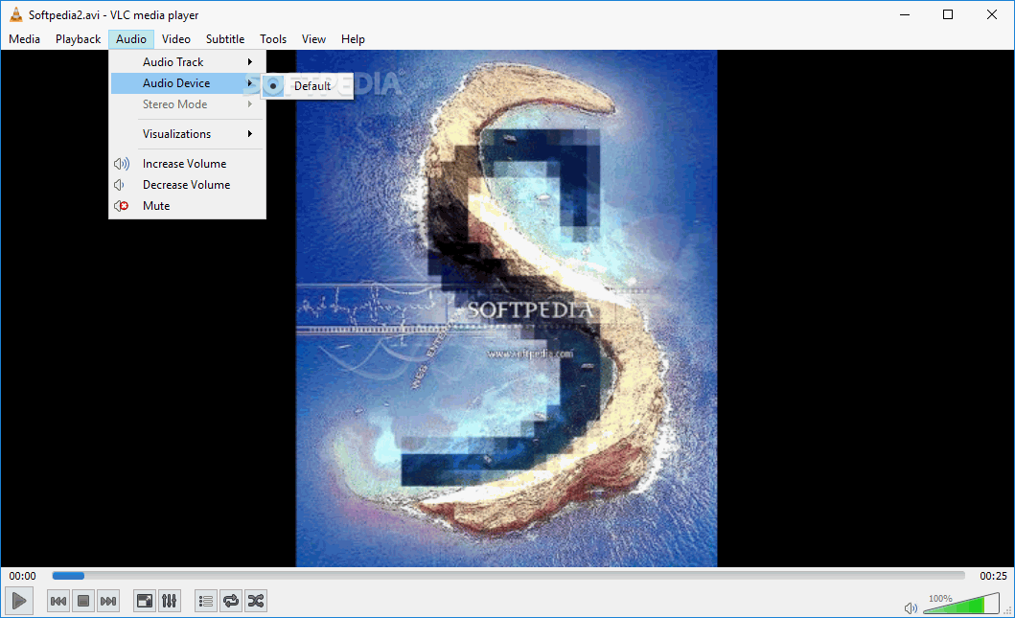Toggle loop mode icon
This screenshot has width=1015, height=618.
click(x=230, y=601)
